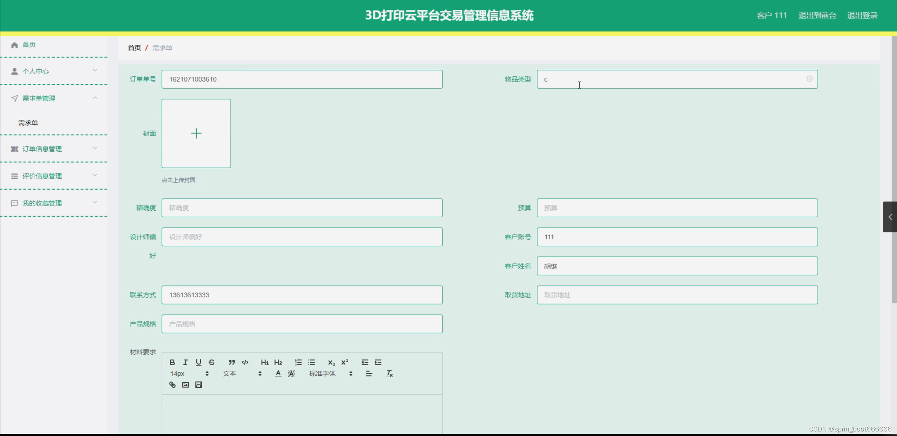
Task: Insert an image using the image icon
Action: tap(186, 385)
